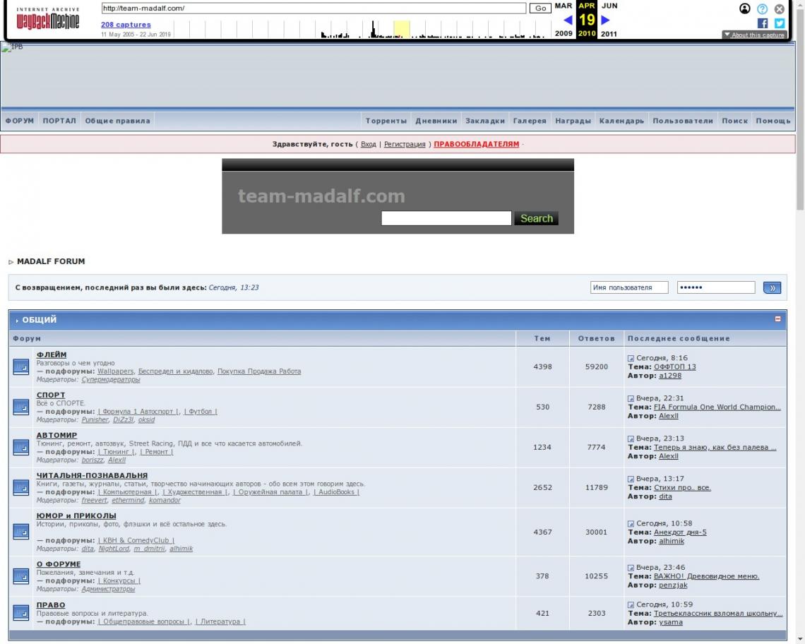Share capture on Facebook
Screen dimensions: 805x644
point(763,23)
